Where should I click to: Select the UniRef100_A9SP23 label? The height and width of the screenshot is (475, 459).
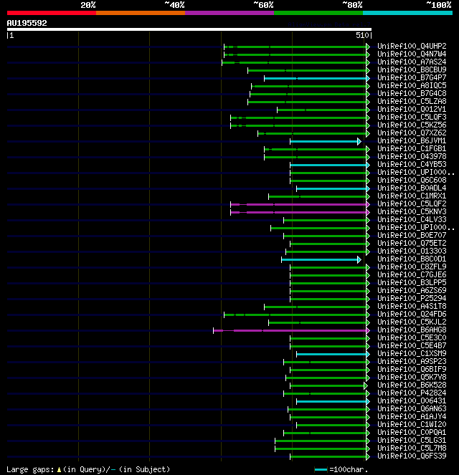click(412, 361)
